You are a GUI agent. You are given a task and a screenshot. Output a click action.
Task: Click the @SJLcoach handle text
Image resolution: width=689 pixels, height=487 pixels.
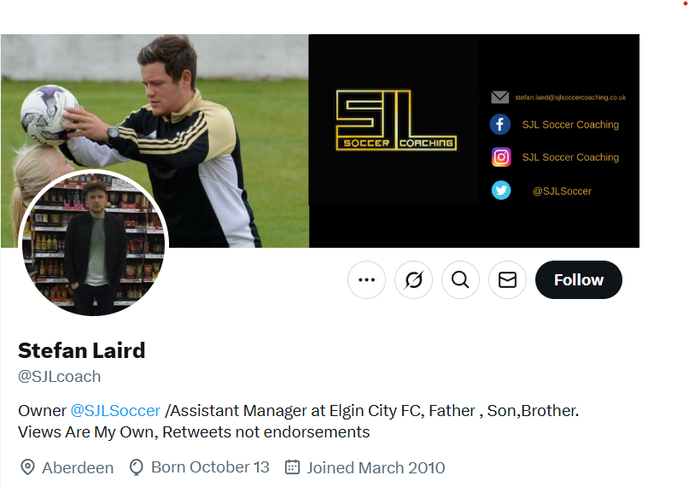tap(59, 377)
